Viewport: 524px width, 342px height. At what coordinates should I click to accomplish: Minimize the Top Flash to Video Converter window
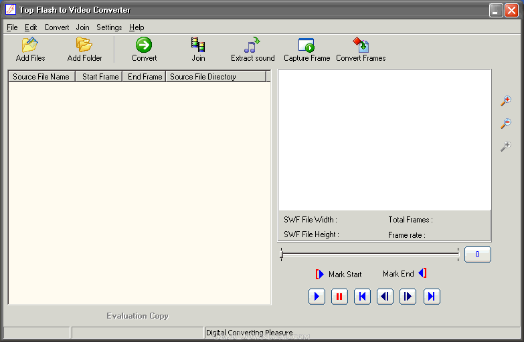pyautogui.click(x=496, y=10)
